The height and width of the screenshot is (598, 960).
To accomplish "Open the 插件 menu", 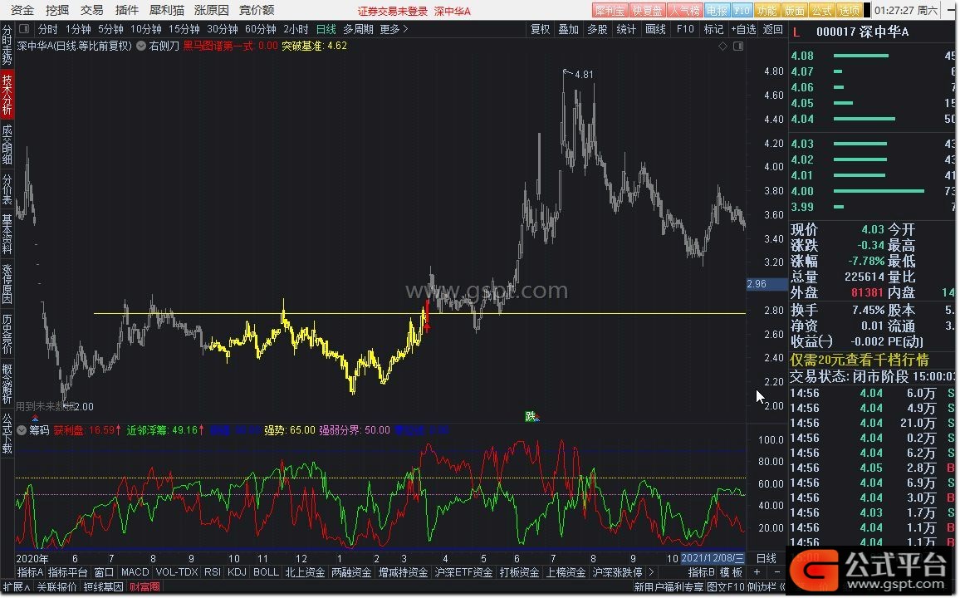I will 127,11.
